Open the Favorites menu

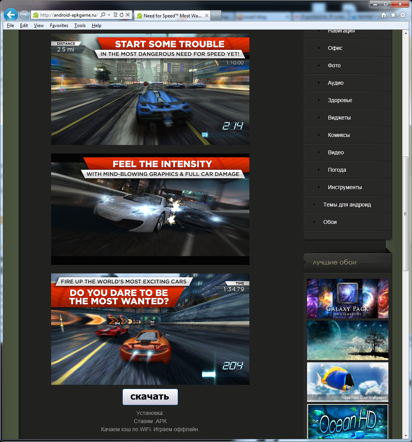(59, 26)
